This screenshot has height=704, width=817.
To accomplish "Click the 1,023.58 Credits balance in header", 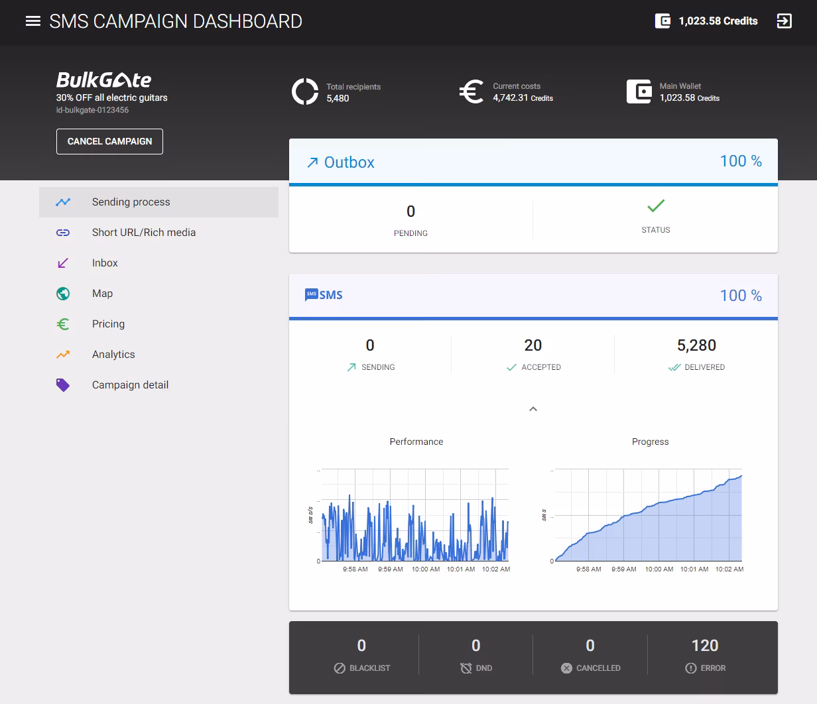I will pyautogui.click(x=718, y=21).
